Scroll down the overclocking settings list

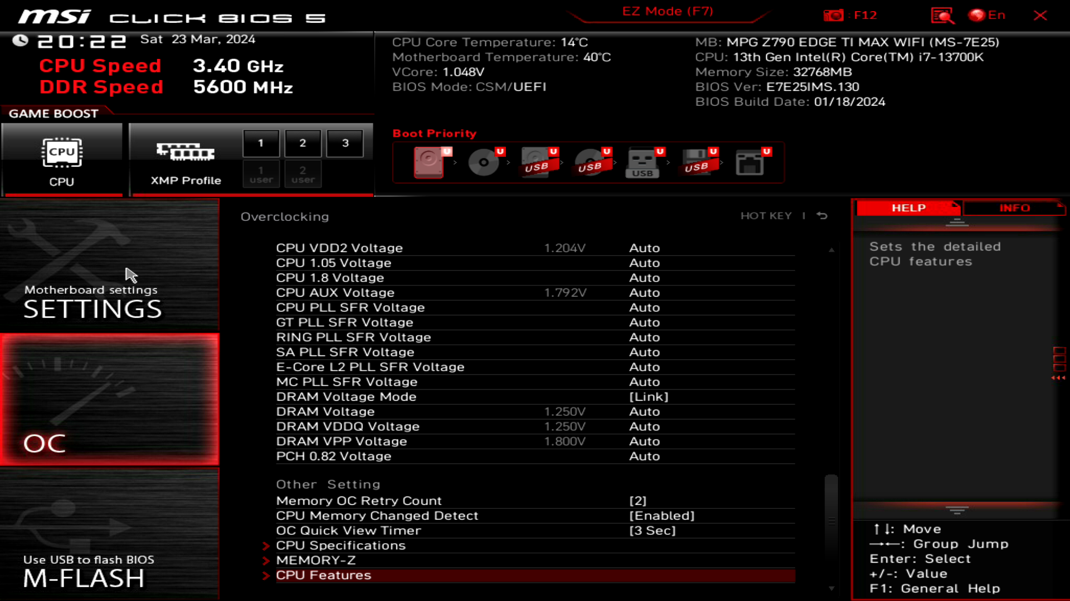coord(831,587)
